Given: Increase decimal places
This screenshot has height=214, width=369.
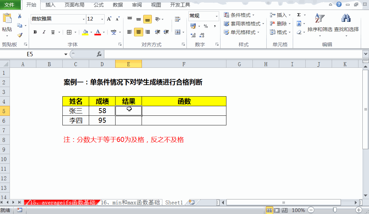Looking at the screenshot, I should (193, 35).
